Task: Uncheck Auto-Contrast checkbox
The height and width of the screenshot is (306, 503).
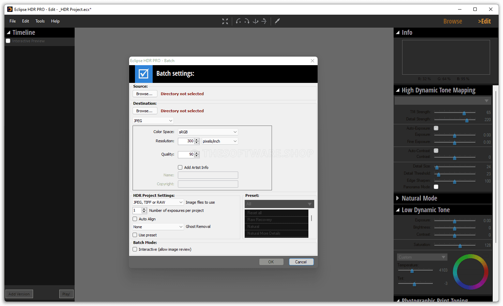Action: pos(436,151)
